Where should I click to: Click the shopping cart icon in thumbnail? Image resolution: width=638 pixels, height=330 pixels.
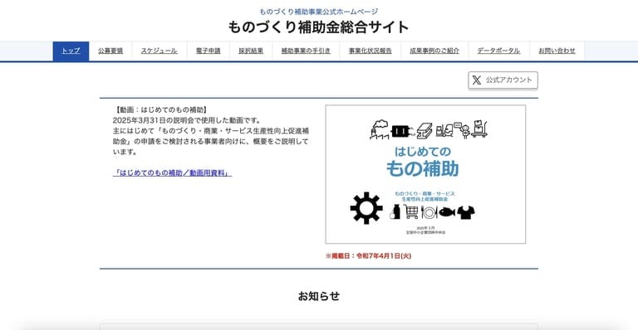point(411,211)
